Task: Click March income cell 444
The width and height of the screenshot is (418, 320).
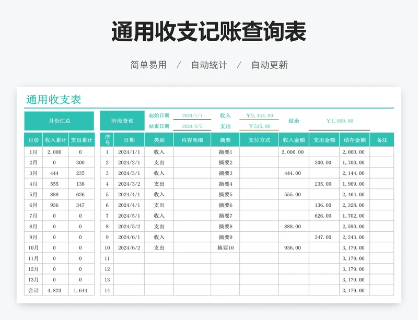Action: click(54, 173)
